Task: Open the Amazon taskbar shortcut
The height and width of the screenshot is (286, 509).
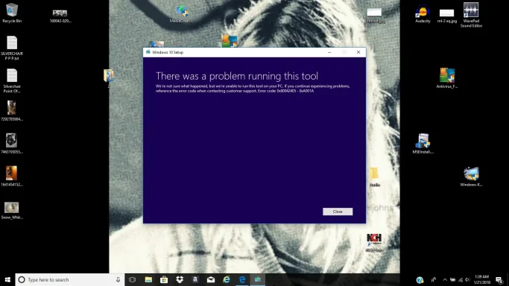Action: (195, 279)
